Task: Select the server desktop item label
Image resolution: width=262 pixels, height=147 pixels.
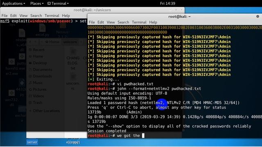Action: pyautogui.click(x=32, y=142)
